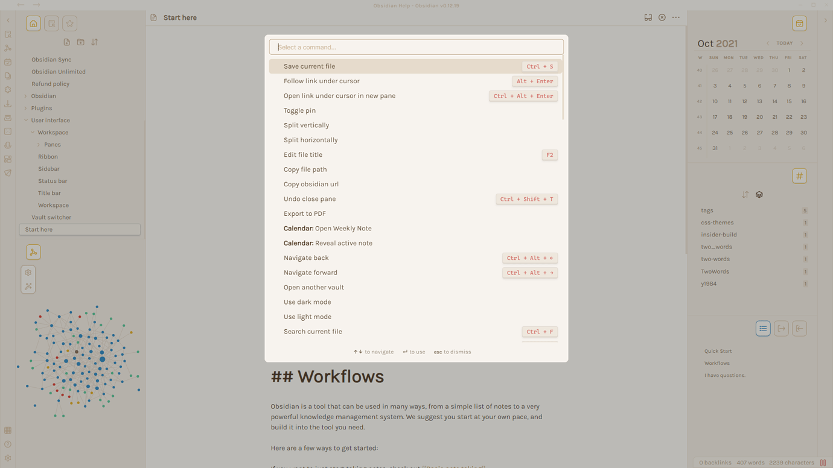Image resolution: width=833 pixels, height=468 pixels.
Task: Select the Open another vault command
Action: (415, 287)
